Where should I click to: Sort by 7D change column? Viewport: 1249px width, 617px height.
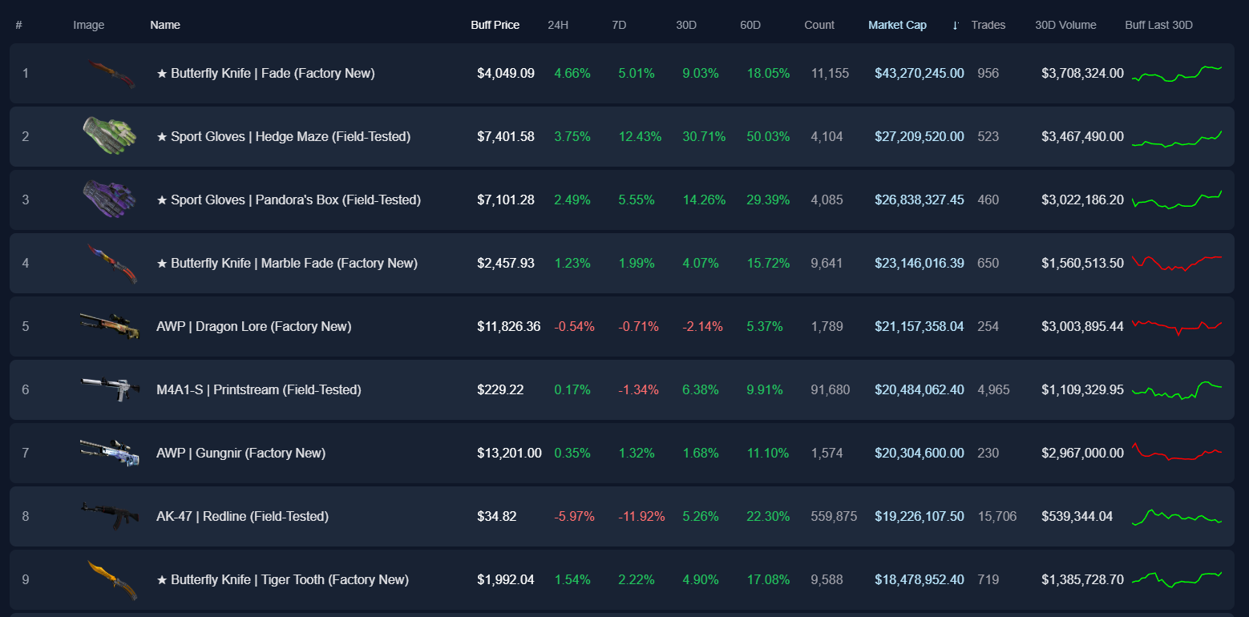pos(619,25)
